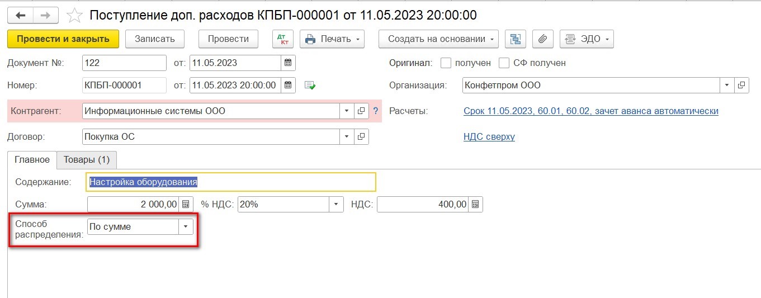
Task: Open the НДС сверху link
Action: pyautogui.click(x=489, y=136)
